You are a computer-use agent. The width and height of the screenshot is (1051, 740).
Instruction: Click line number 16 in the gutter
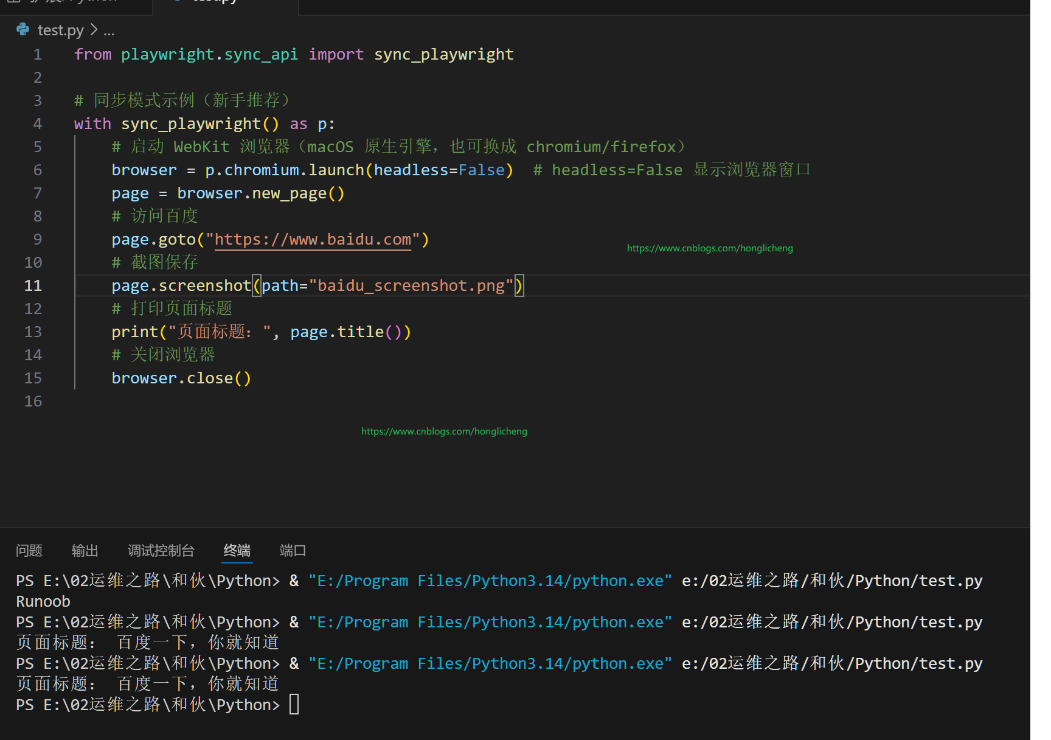click(33, 401)
